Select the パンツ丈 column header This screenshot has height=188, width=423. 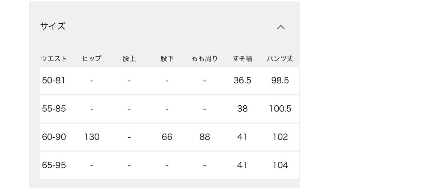pyautogui.click(x=280, y=59)
